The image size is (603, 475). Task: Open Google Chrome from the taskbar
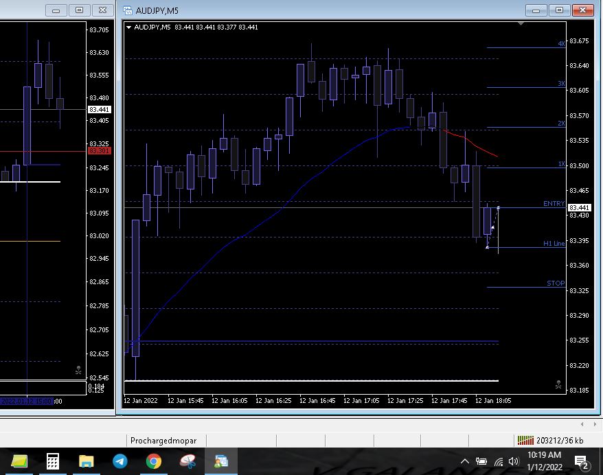[154, 461]
